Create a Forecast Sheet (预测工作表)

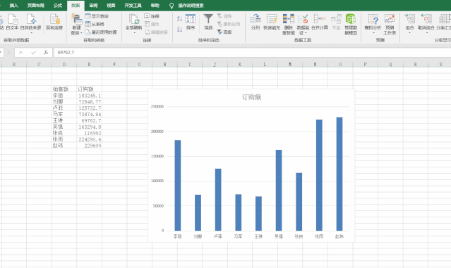coord(390,25)
